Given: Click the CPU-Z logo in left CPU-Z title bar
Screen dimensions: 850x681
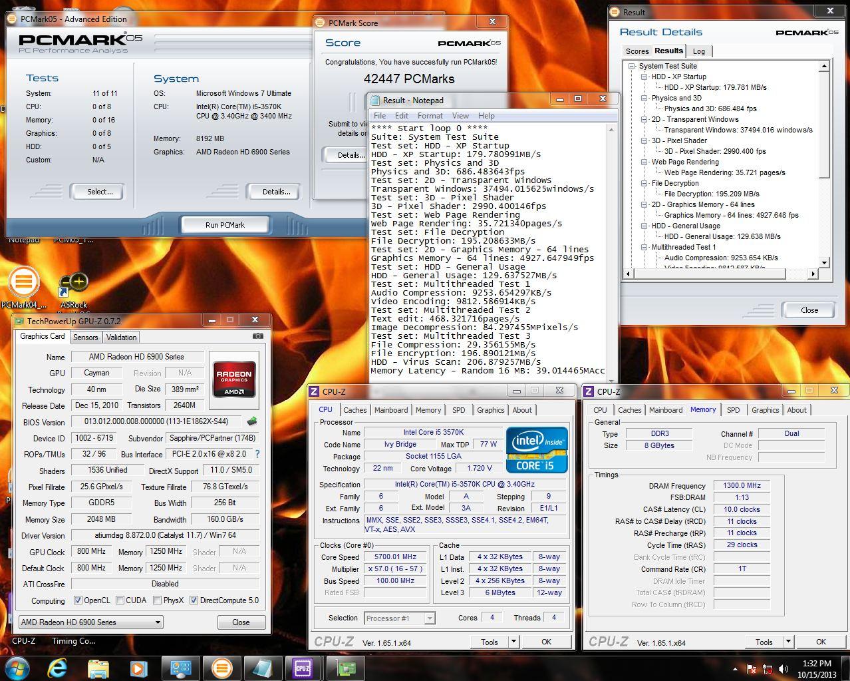Looking at the screenshot, I should click(x=315, y=391).
